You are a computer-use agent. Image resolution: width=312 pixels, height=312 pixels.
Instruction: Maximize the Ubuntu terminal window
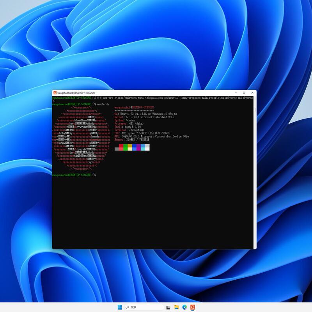(x=244, y=93)
